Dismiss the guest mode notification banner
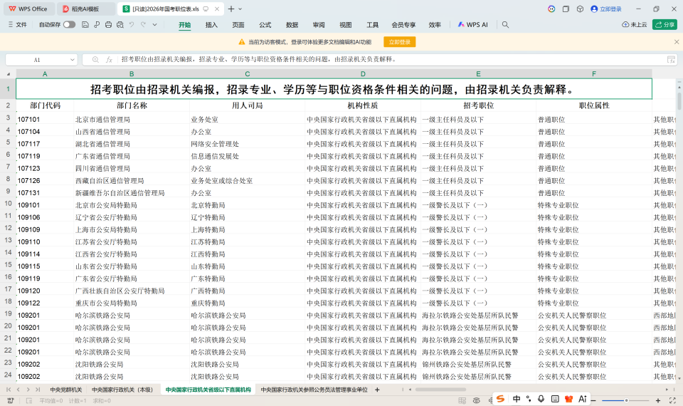683x406 pixels. pos(676,42)
